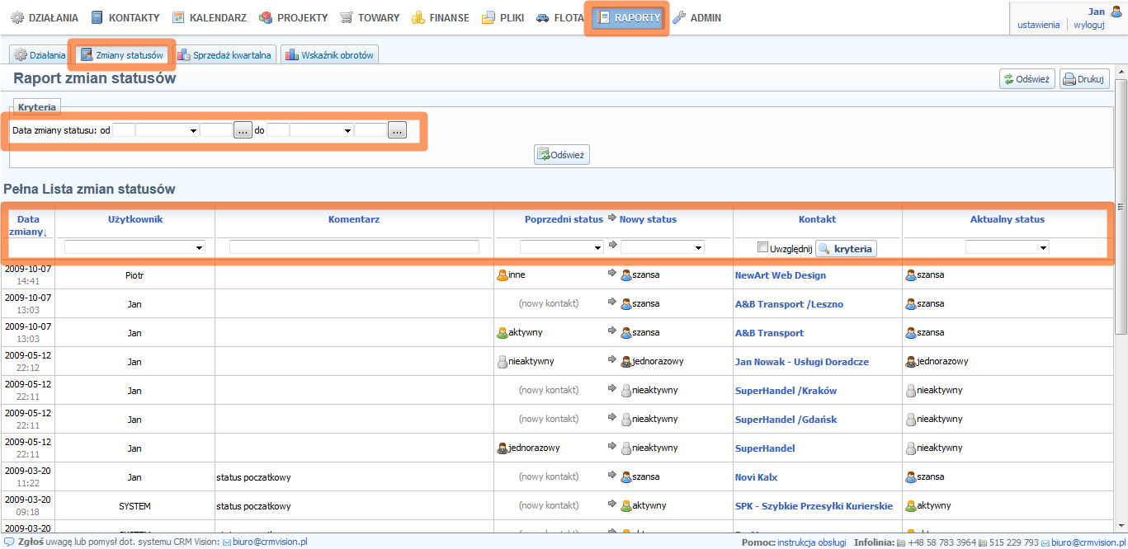Click the kryteria search button
This screenshot has height=549, width=1128.
846,248
